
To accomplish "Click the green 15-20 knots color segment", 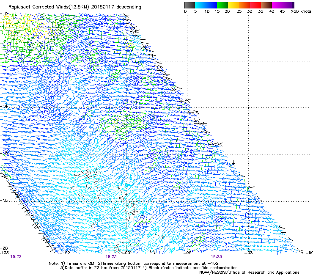I will [x=222, y=5].
